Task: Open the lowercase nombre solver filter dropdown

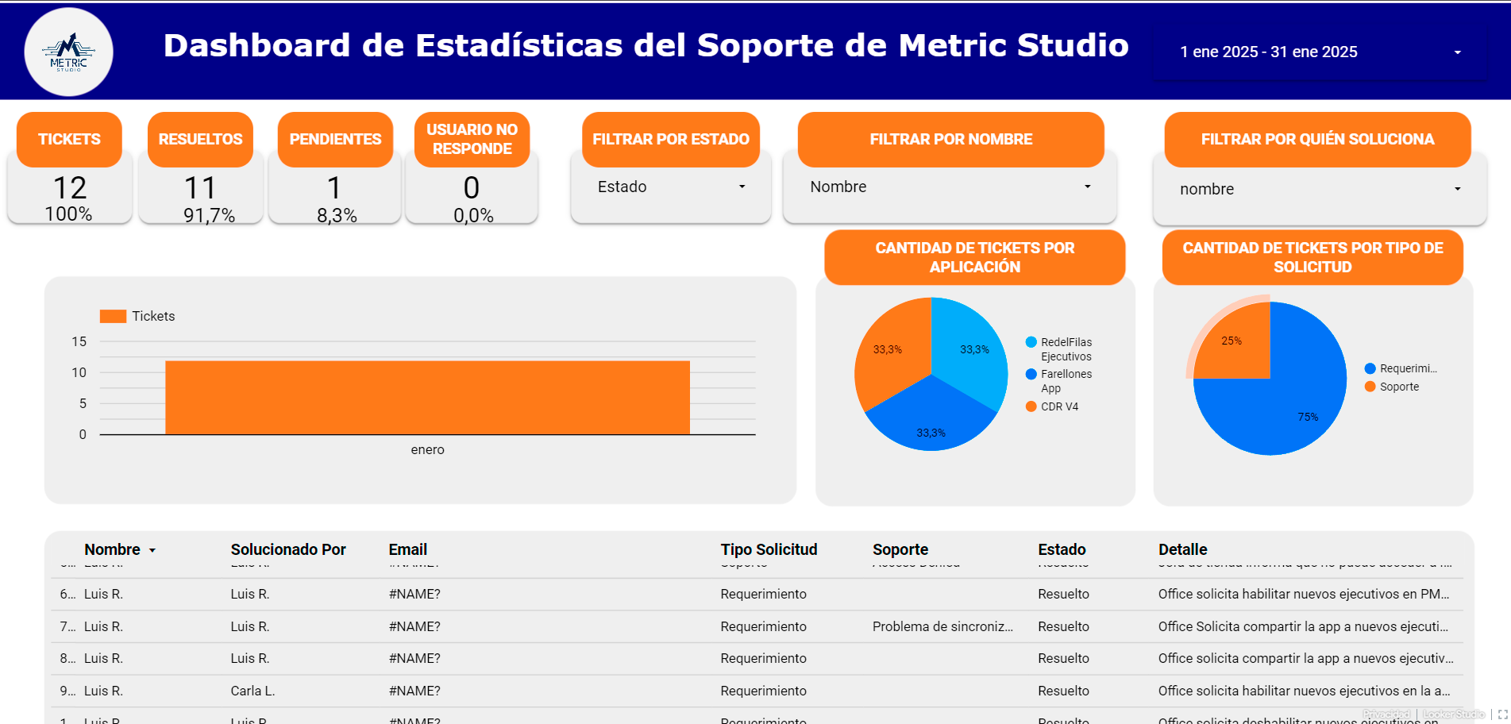Action: coord(1319,189)
